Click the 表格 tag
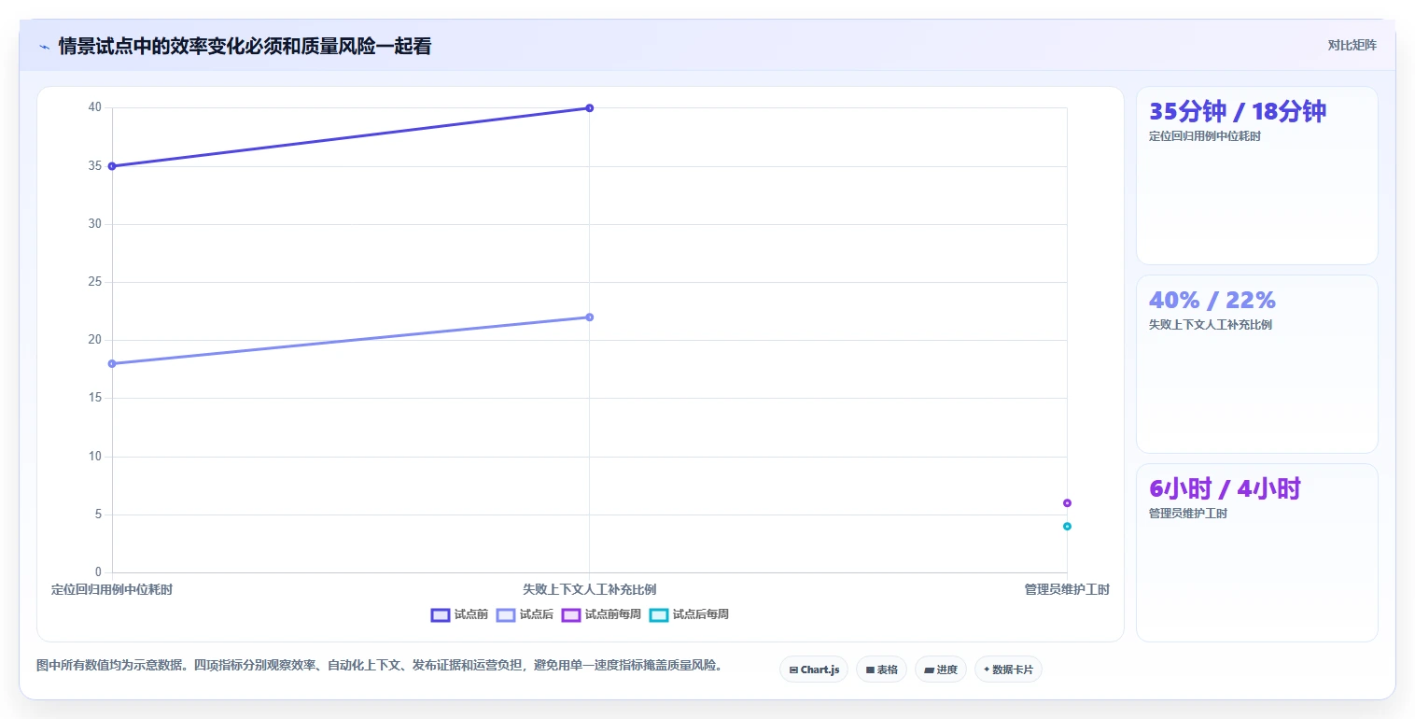Screen dimensions: 1415x719 pyautogui.click(x=881, y=670)
